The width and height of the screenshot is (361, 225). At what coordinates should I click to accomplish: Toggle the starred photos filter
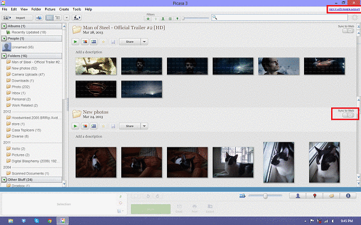pos(148,19)
